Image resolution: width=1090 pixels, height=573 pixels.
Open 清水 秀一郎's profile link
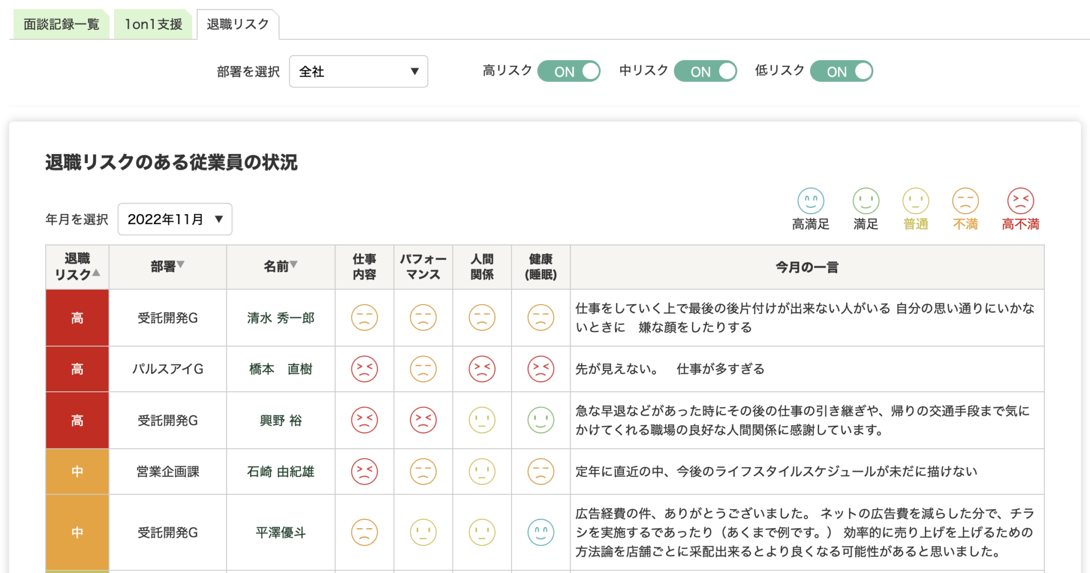pos(280,318)
